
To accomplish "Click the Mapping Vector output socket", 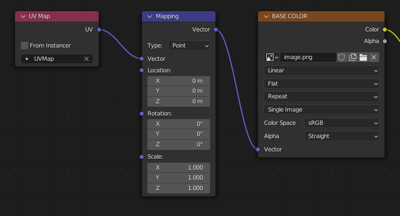I will point(216,30).
